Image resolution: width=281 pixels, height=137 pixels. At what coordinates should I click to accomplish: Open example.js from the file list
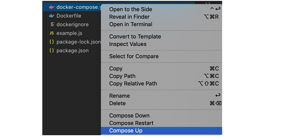[x=72, y=33]
